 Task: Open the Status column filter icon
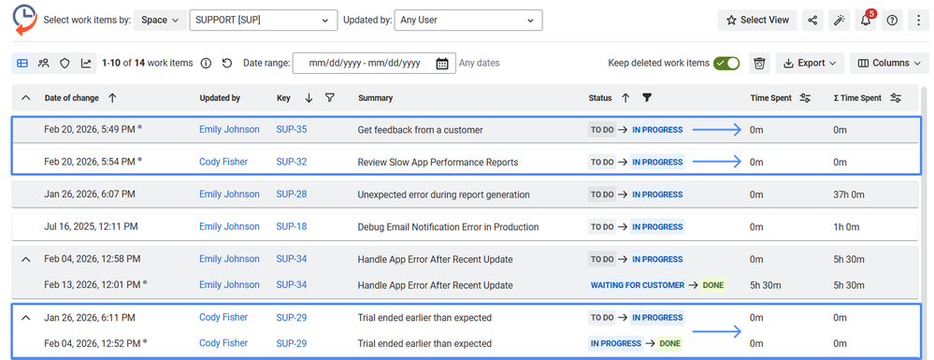[647, 98]
